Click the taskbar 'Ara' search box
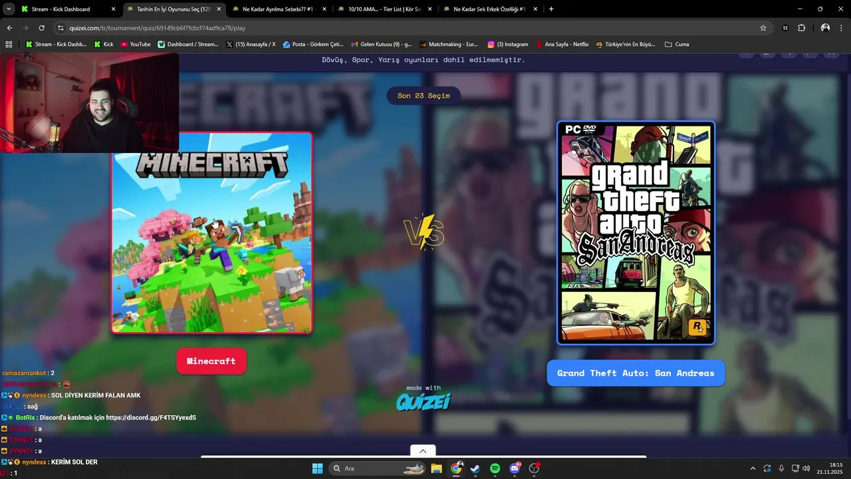The image size is (851, 479). pos(377,468)
